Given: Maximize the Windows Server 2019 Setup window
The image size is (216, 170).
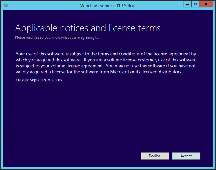Looking at the screenshot, I should (195, 4).
